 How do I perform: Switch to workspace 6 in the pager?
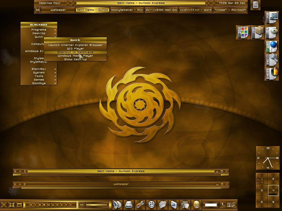point(273,202)
